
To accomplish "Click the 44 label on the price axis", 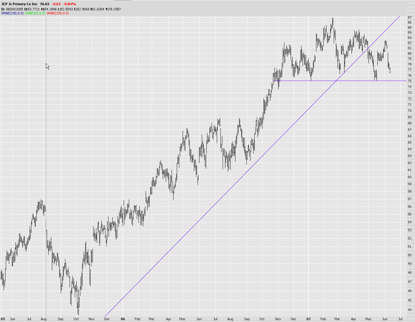I will (410, 310).
